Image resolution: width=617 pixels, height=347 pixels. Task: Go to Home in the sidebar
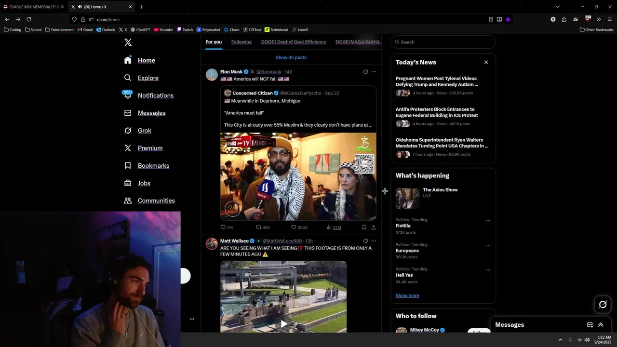click(140, 60)
